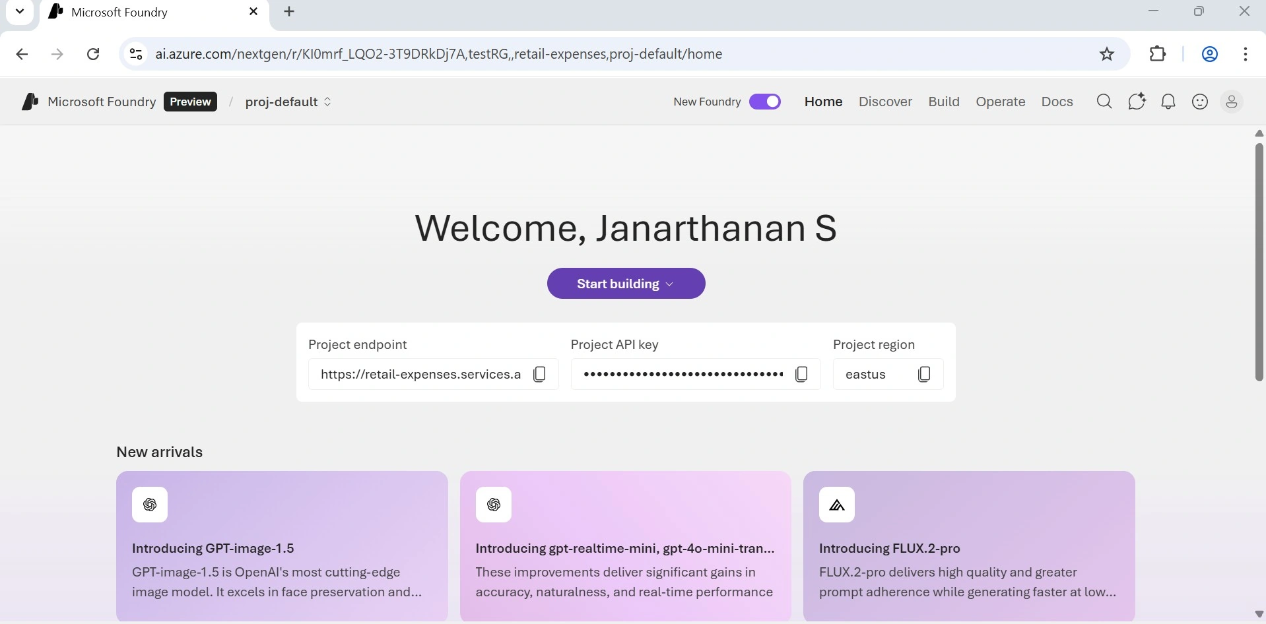Image resolution: width=1266 pixels, height=624 pixels.
Task: View site information icon in address bar
Action: coord(136,54)
